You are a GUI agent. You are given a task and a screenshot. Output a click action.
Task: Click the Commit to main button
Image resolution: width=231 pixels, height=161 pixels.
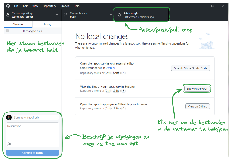pos(32,153)
